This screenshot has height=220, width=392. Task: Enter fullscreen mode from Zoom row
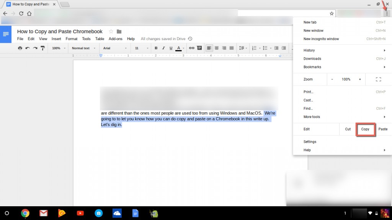[379, 79]
